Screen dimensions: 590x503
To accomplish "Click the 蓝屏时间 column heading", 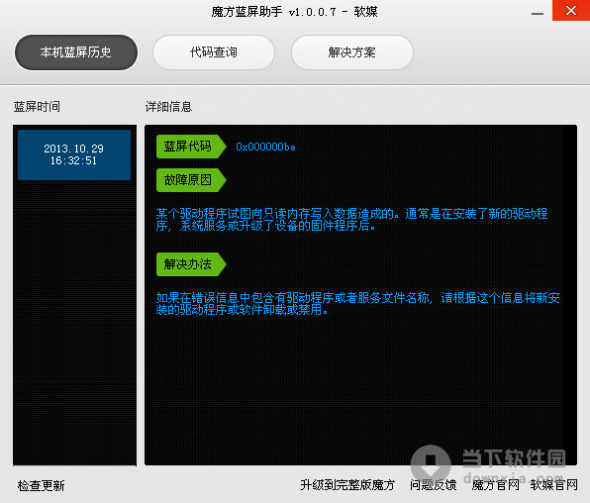I will tap(37, 107).
